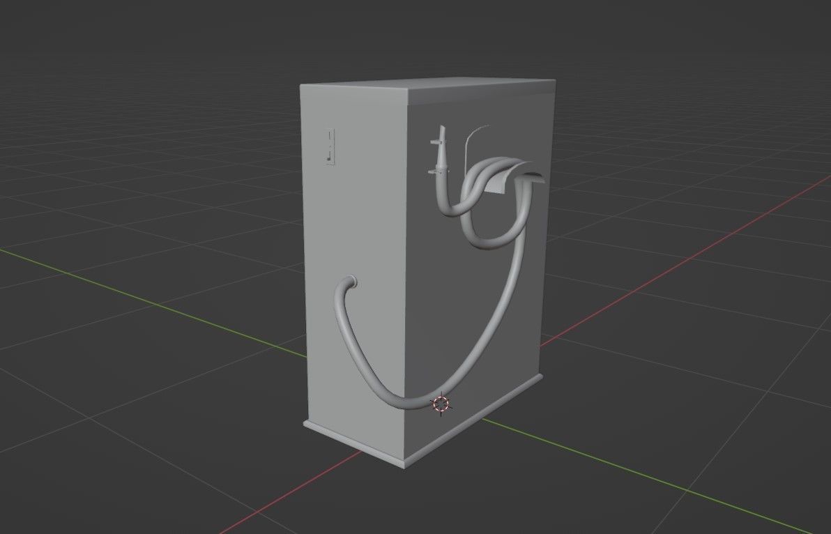Select the small switch panel on the cabinet side

point(330,146)
